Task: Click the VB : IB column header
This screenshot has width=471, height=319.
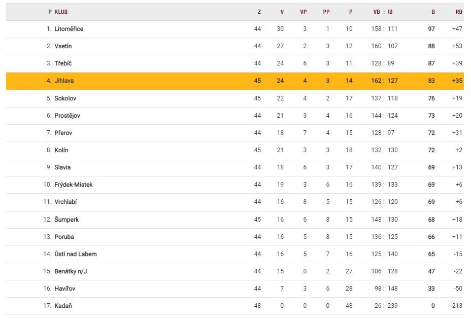Action: coord(383,12)
